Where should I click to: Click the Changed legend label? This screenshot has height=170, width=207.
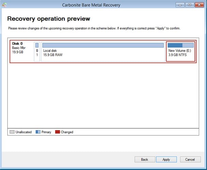[67, 132]
